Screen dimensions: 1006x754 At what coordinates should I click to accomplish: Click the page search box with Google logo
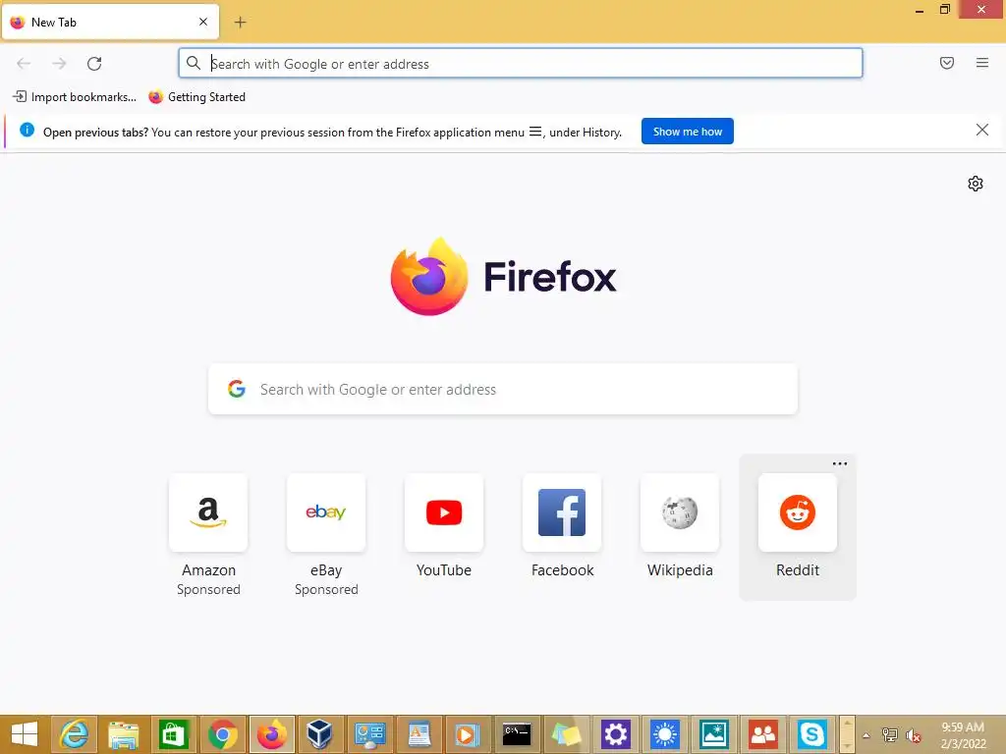click(503, 389)
